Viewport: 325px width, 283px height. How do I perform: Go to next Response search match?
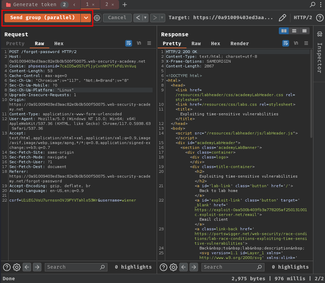tap(194, 267)
